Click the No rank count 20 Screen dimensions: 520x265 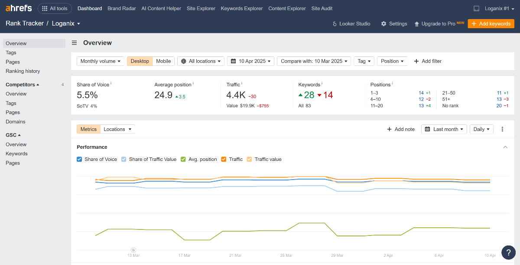(499, 106)
